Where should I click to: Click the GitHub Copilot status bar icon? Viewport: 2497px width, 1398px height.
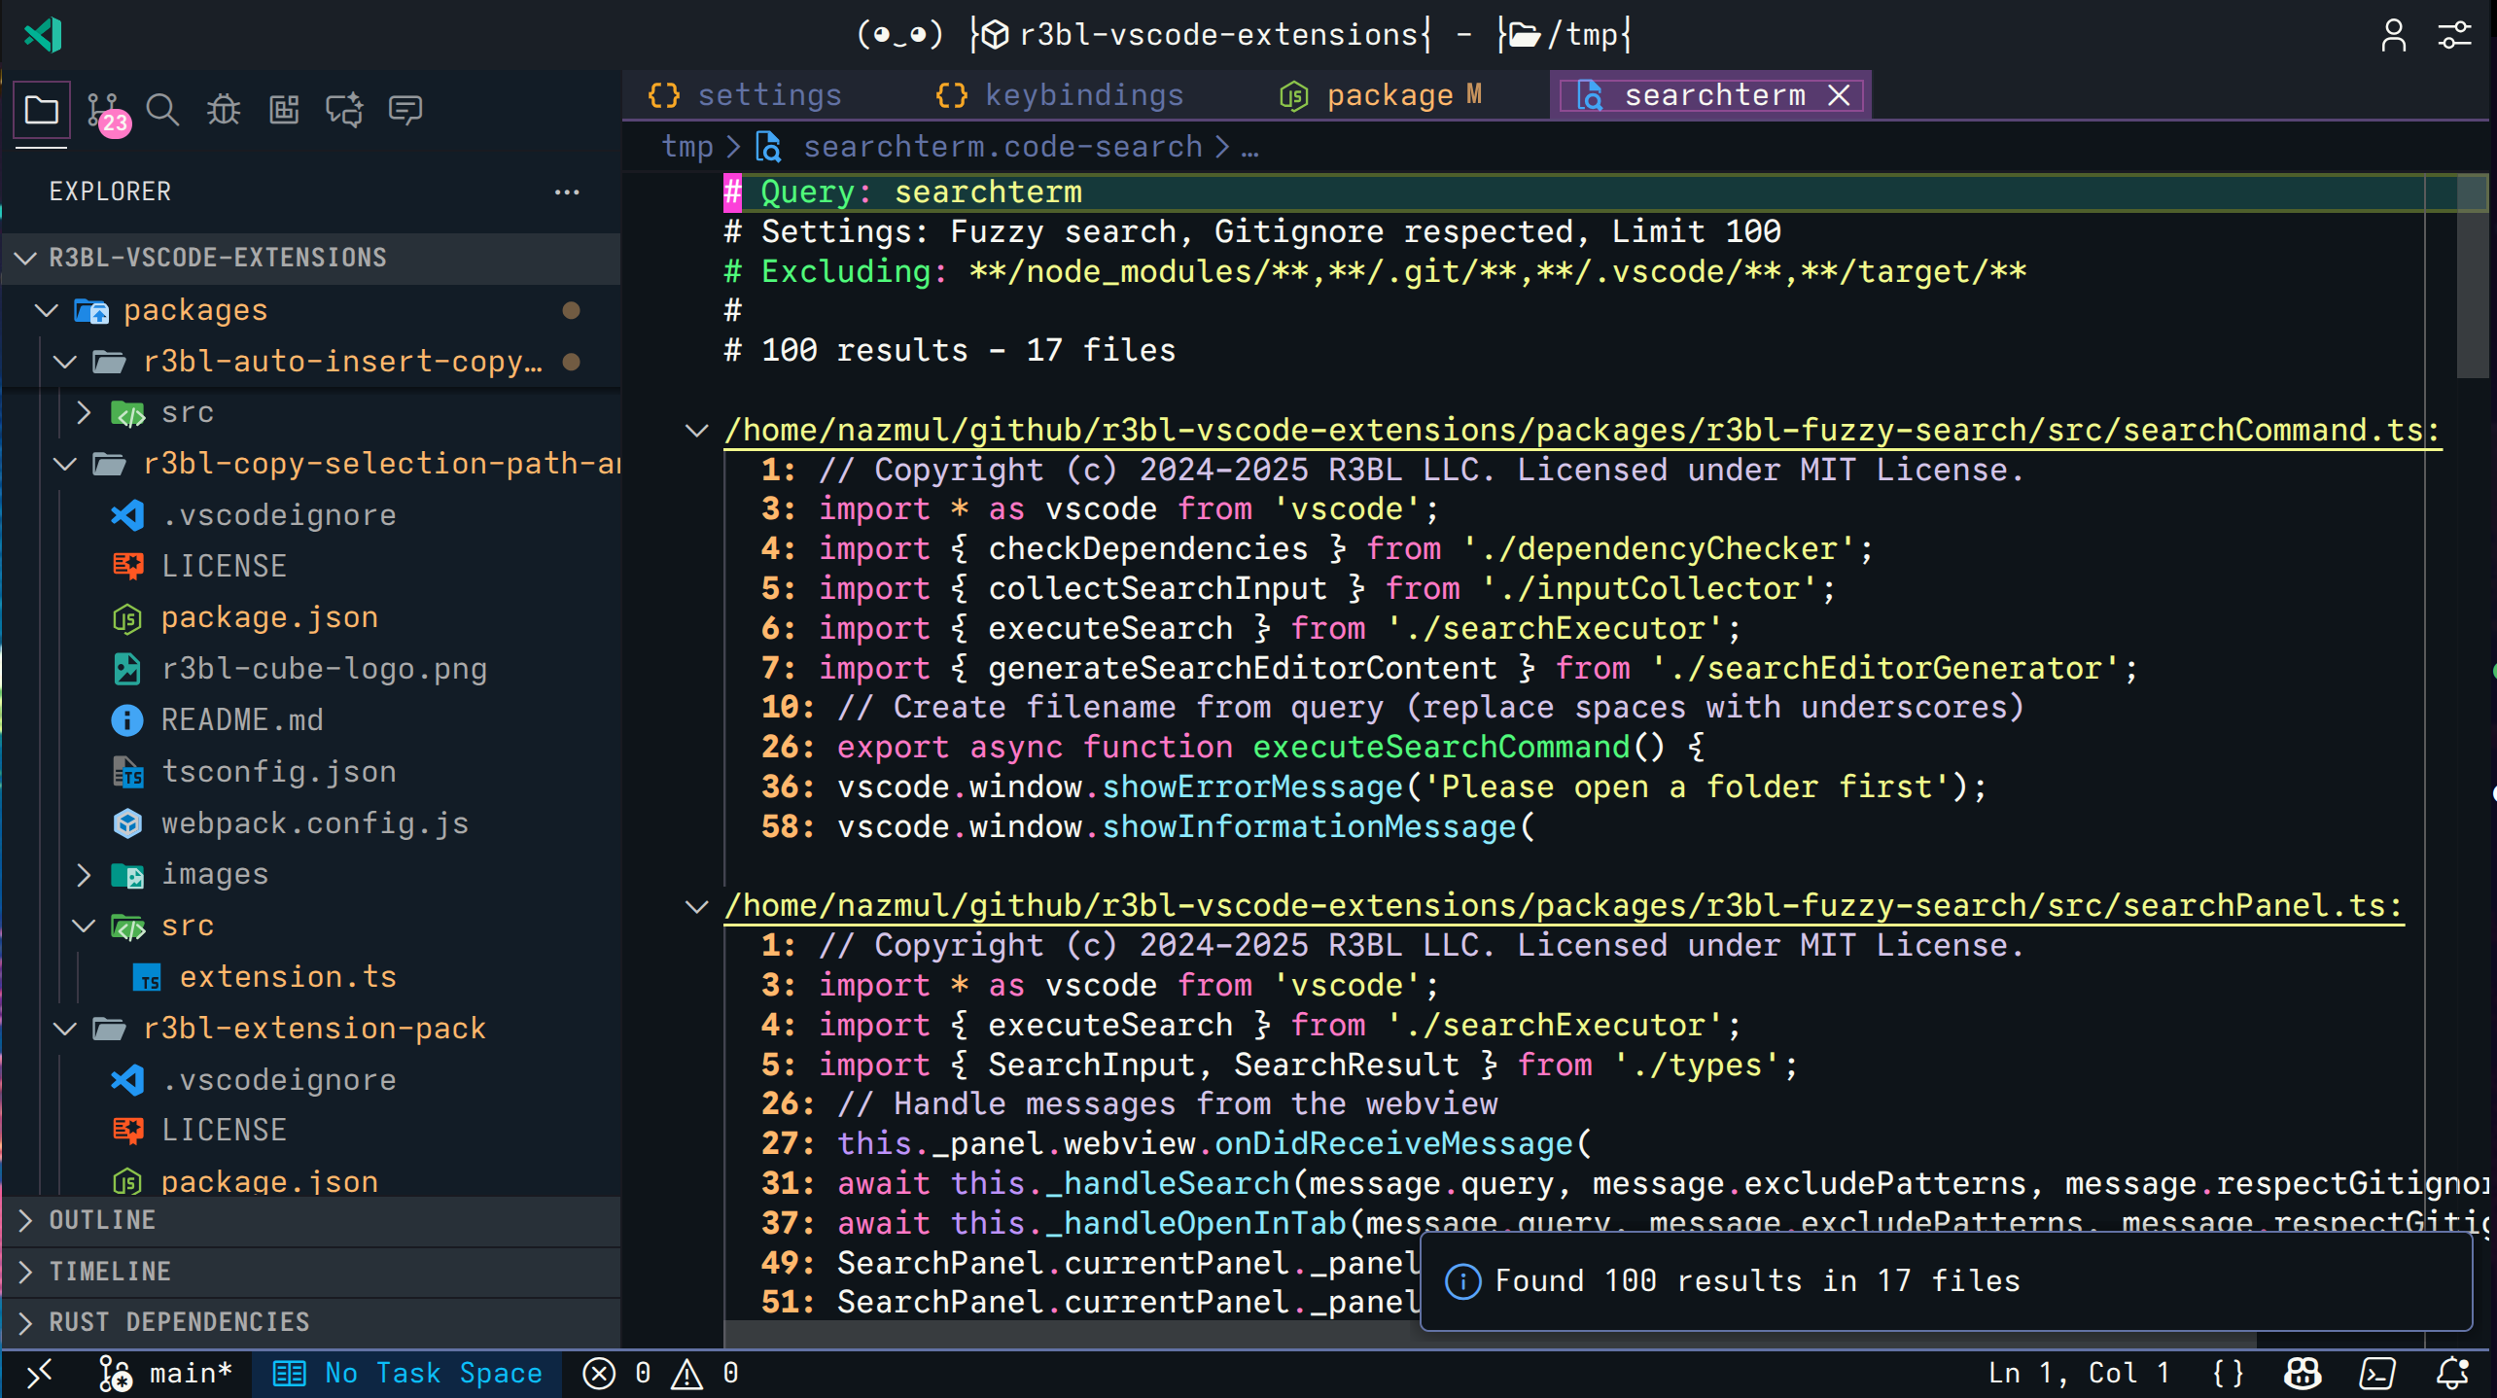click(x=2302, y=1373)
